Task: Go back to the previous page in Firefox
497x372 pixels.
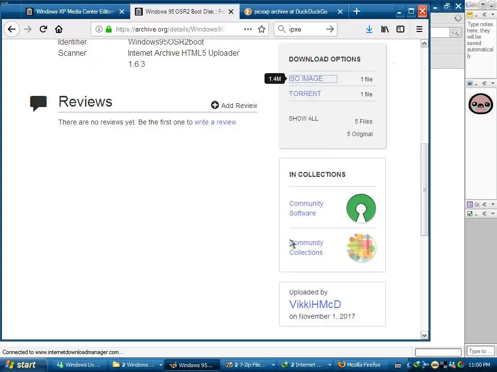Action: pyautogui.click(x=12, y=29)
